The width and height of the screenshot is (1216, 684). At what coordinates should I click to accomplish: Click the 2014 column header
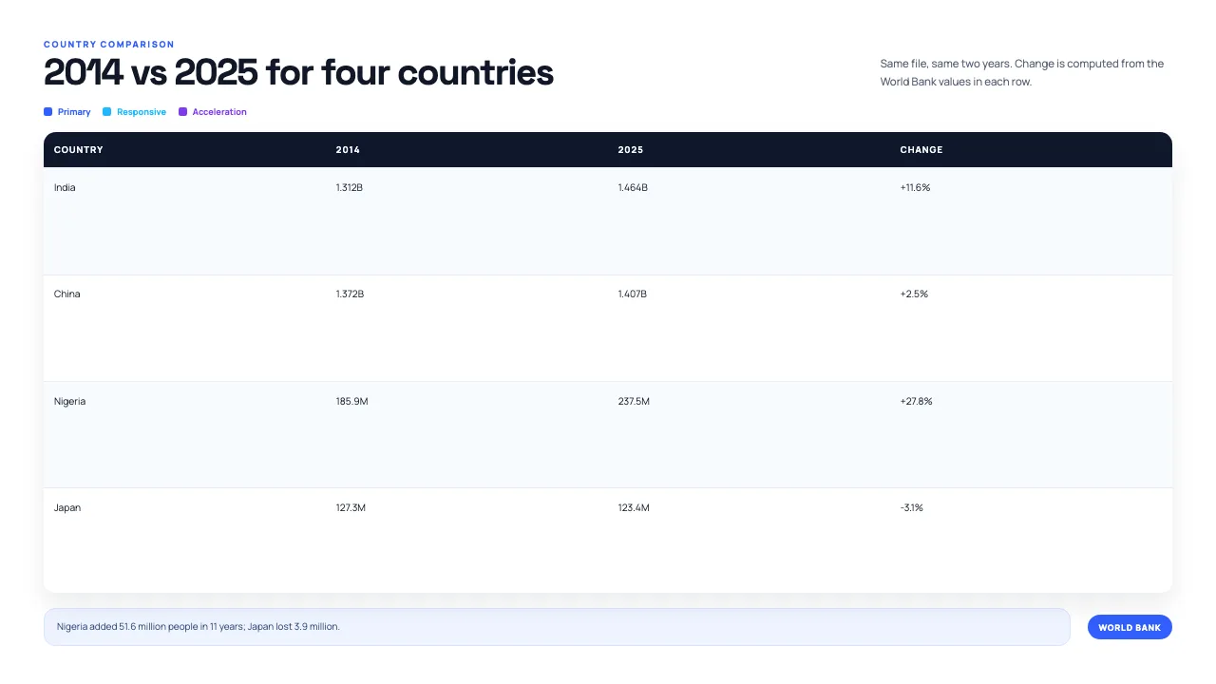348,150
